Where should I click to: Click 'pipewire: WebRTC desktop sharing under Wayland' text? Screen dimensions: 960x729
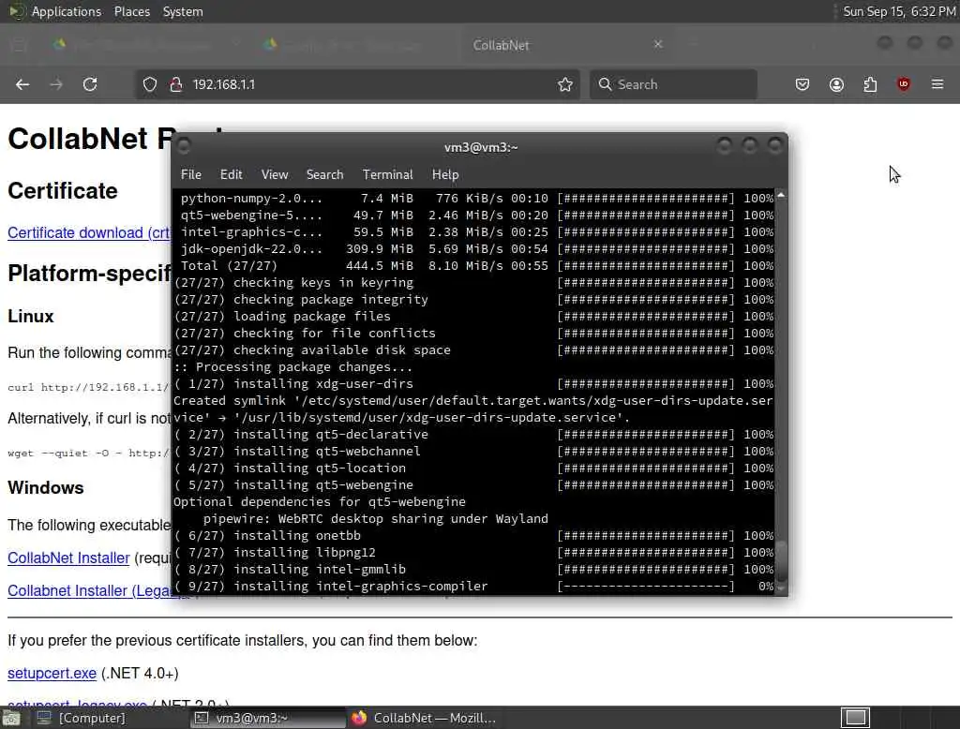(376, 518)
